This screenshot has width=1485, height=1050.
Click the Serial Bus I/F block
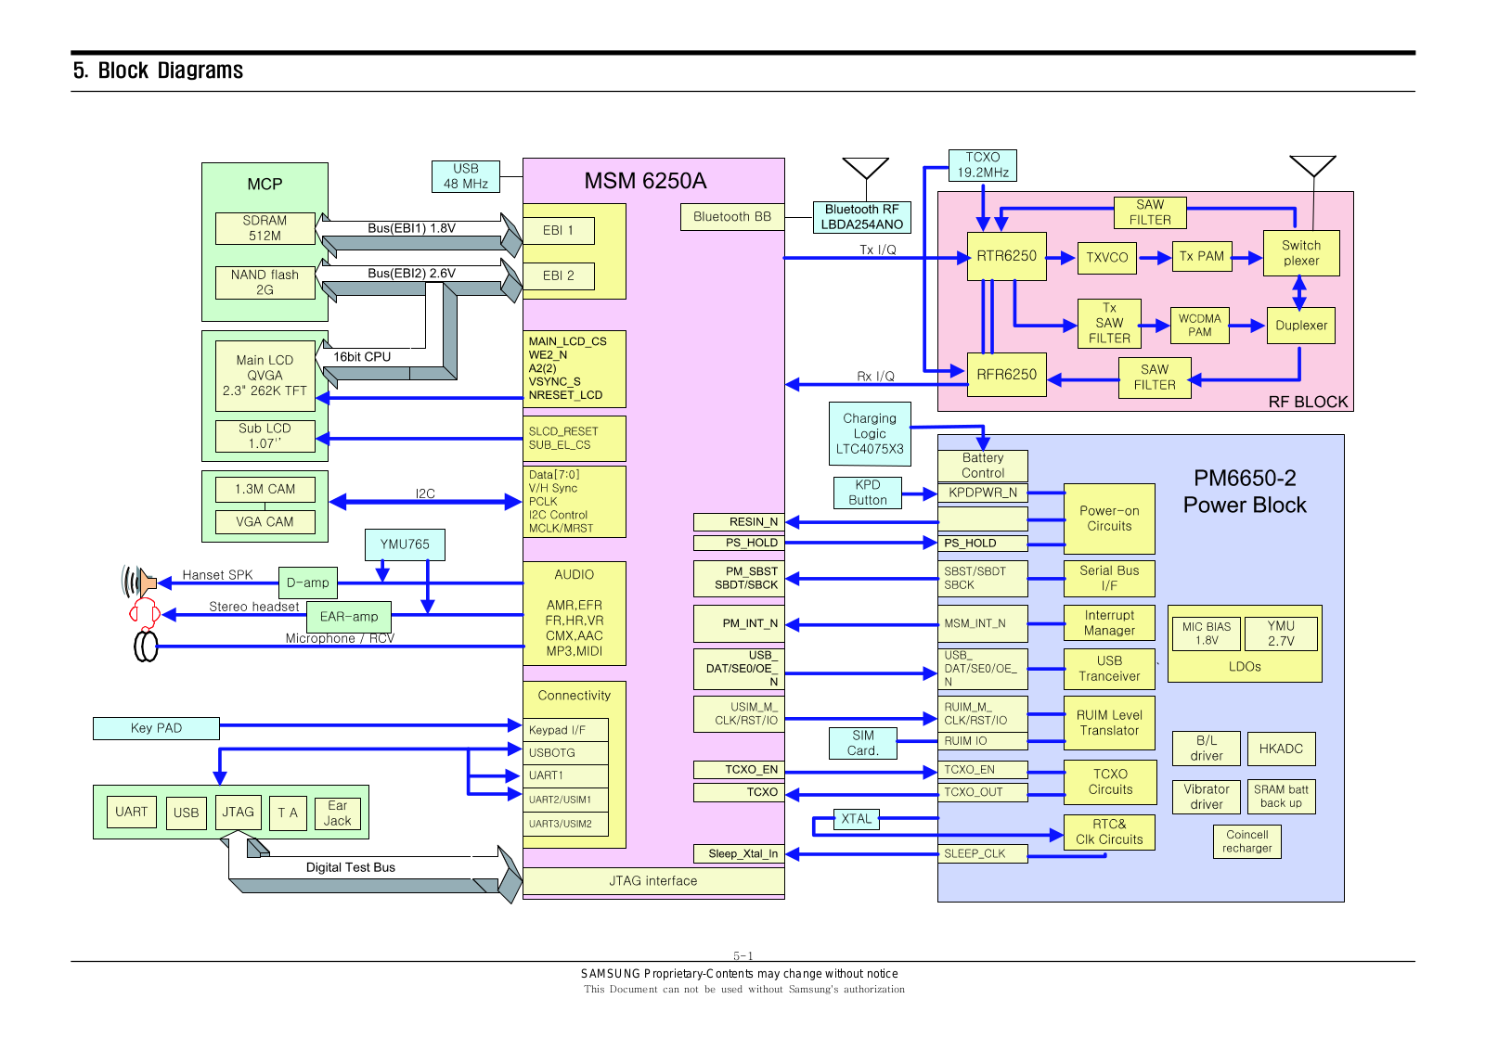pyautogui.click(x=1109, y=578)
